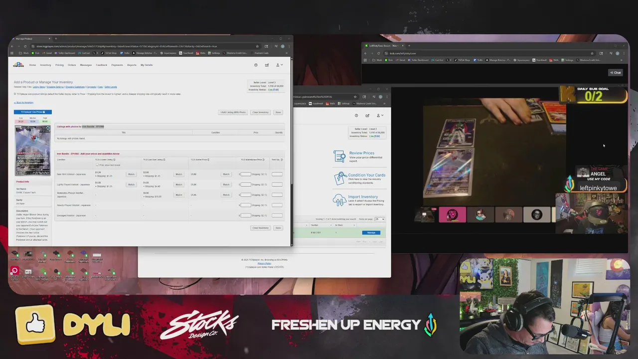Bookmark kick.com page with the star icon

[592, 53]
